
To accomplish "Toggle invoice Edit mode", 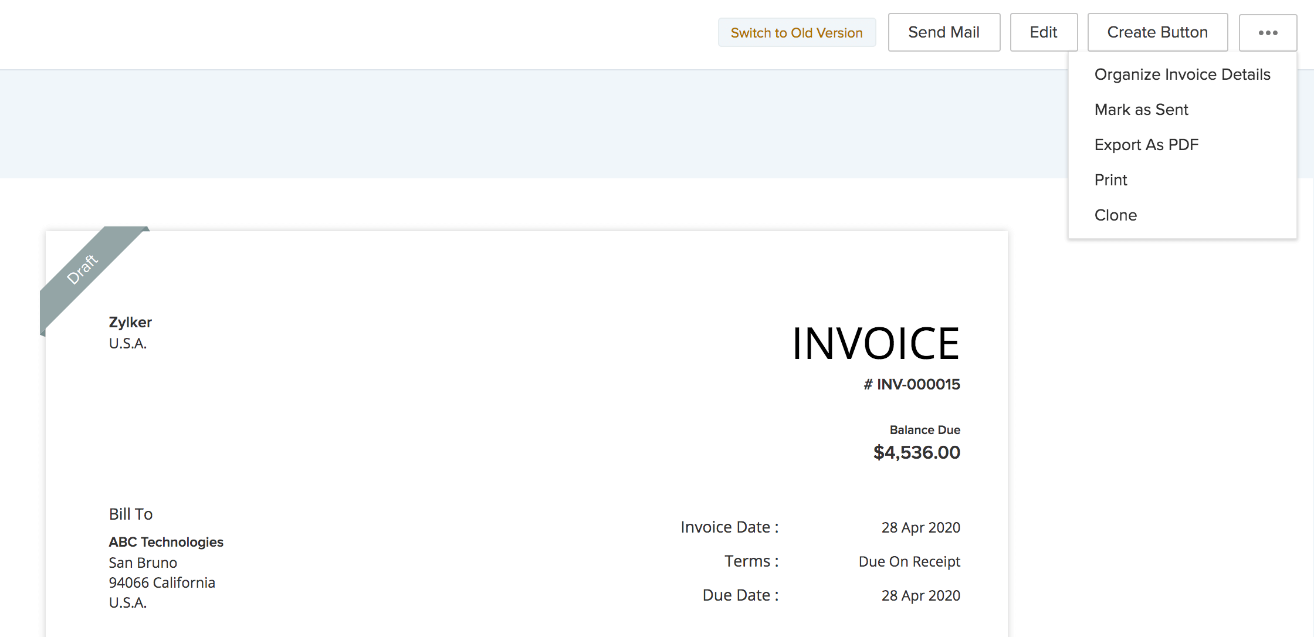I will pos(1044,33).
